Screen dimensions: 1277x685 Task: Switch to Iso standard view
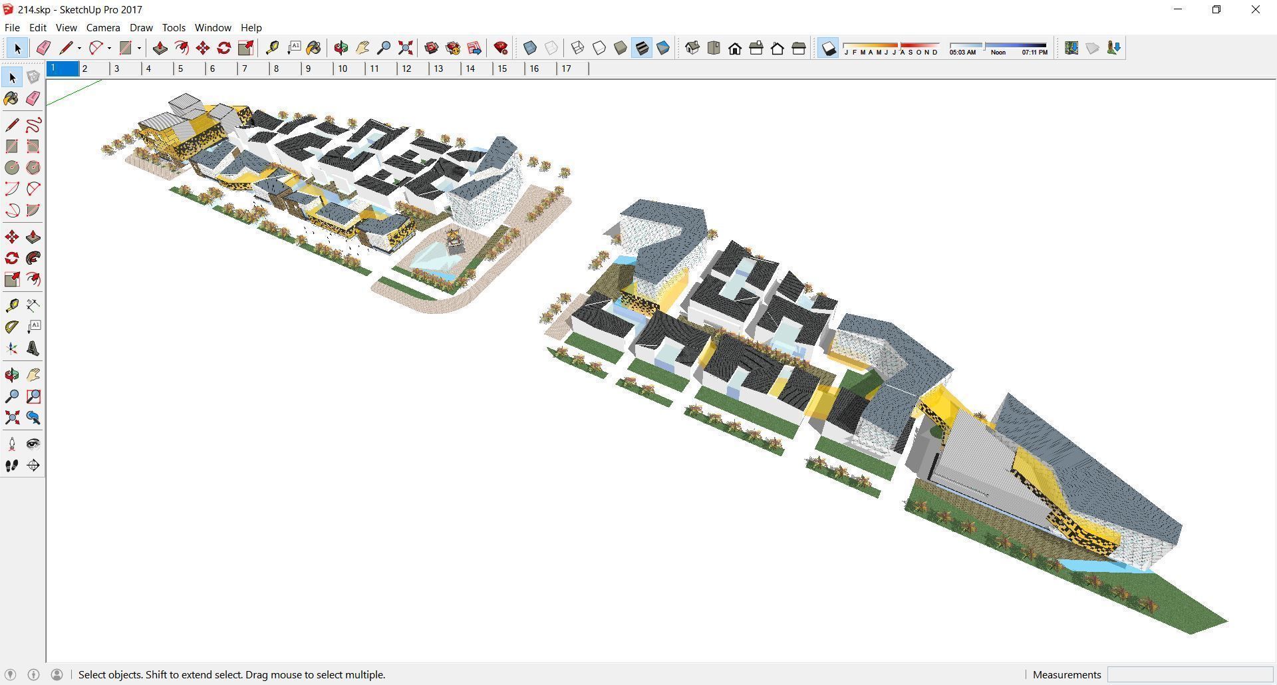pos(692,48)
